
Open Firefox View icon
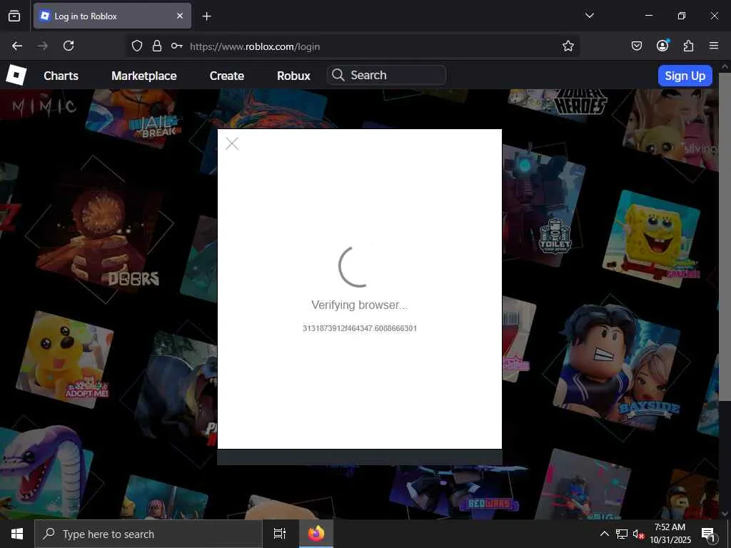(14, 16)
